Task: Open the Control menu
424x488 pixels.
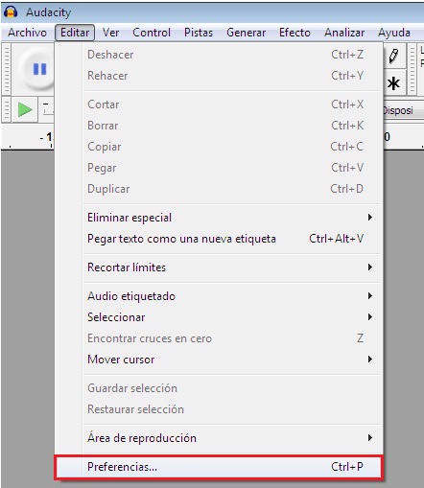Action: click(152, 33)
